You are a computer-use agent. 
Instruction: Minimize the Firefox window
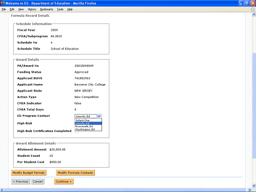pyautogui.click(x=241, y=3)
